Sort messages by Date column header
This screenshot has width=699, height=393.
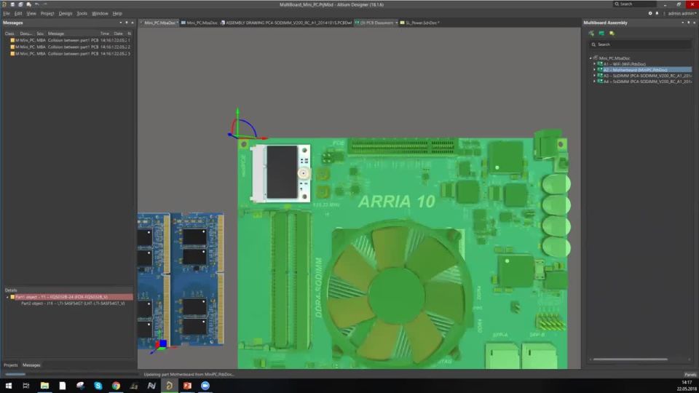tap(118, 33)
